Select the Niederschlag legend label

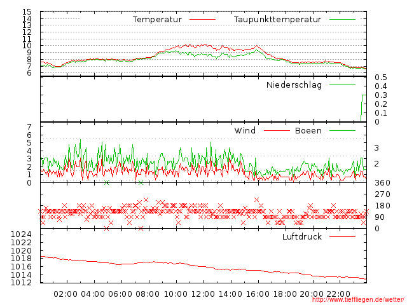(294, 85)
